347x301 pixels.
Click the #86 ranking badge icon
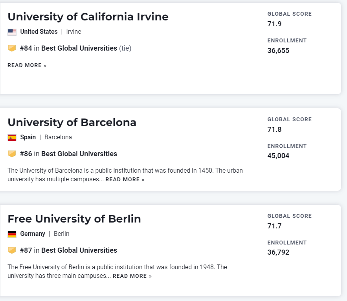12,154
